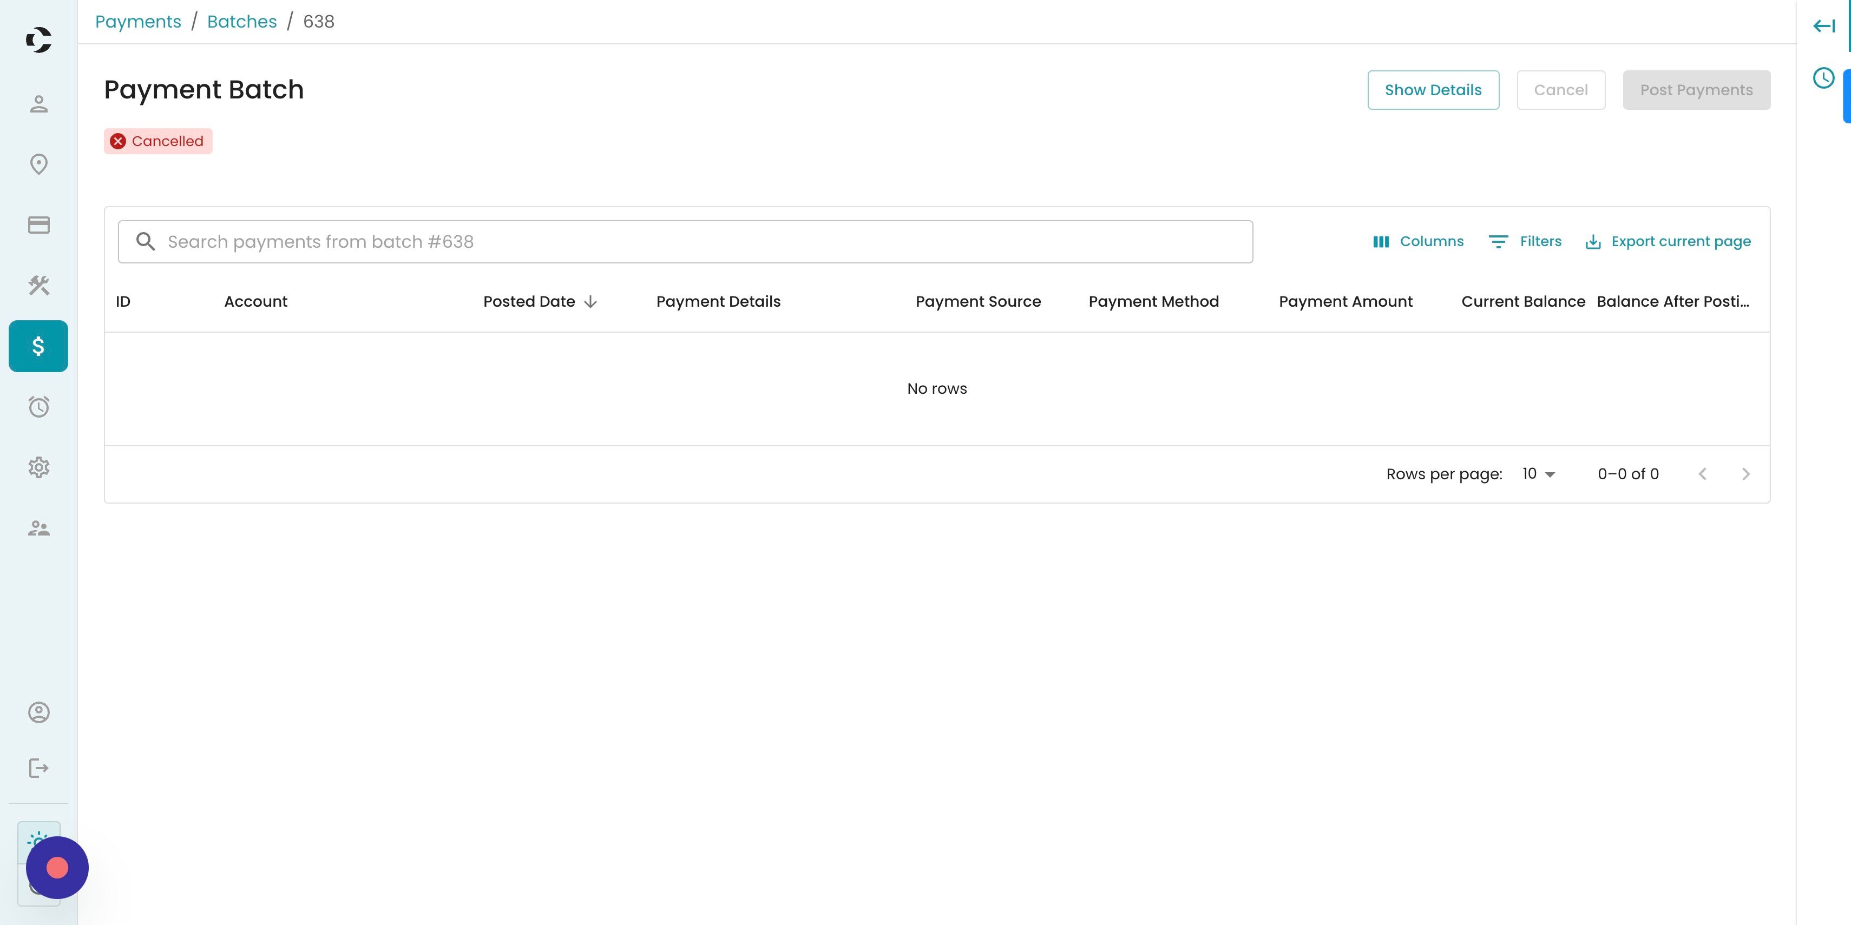The height and width of the screenshot is (925, 1851).
Task: Open the Columns selector
Action: 1417,241
